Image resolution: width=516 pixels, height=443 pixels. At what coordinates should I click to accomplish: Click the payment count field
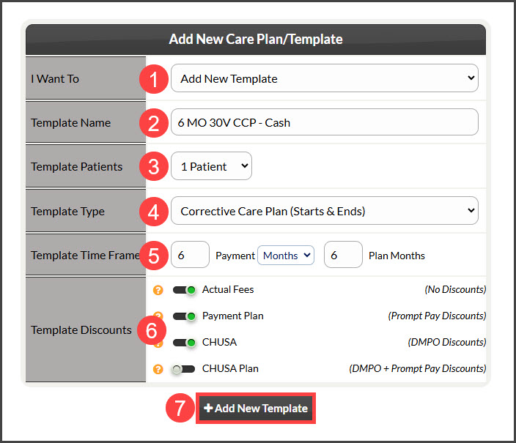click(190, 255)
